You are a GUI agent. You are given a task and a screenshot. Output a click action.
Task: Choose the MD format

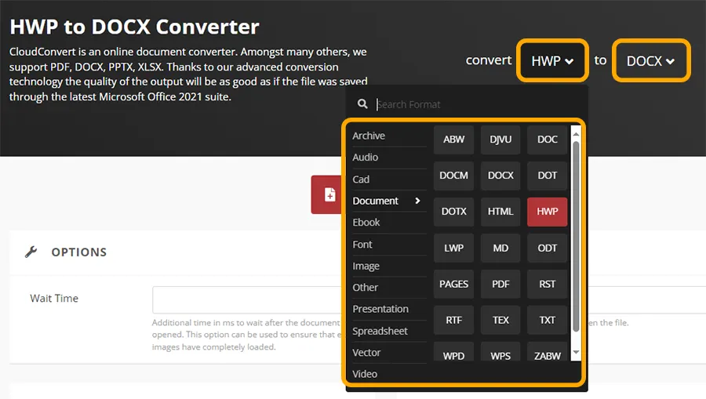(x=500, y=248)
